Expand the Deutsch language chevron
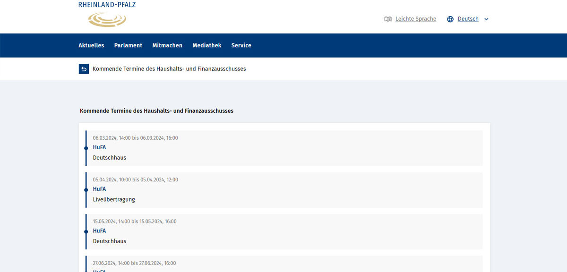 486,19
